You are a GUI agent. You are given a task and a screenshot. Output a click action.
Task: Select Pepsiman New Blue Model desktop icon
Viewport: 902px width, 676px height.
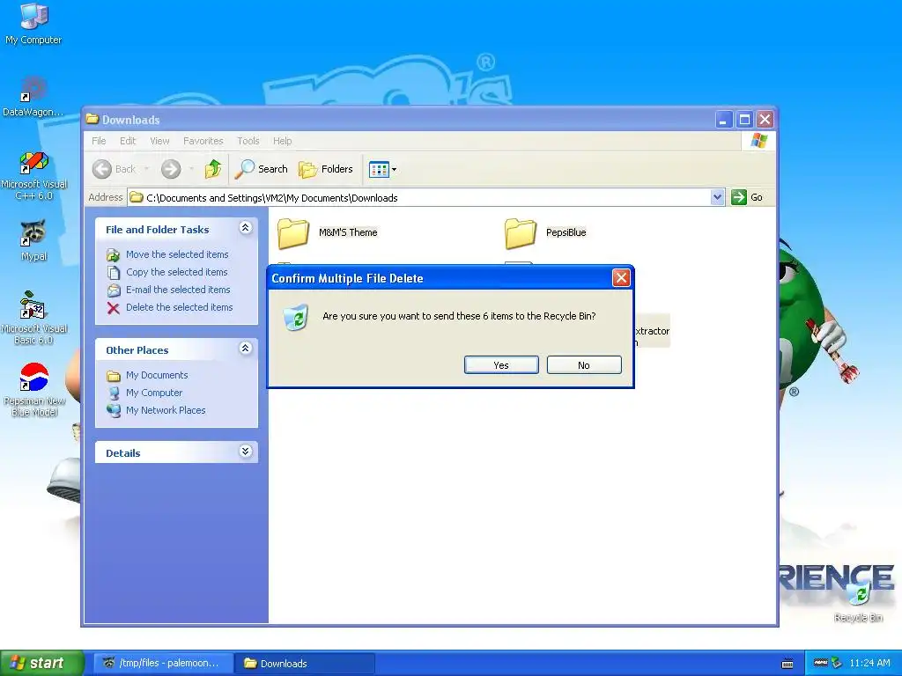click(x=34, y=390)
